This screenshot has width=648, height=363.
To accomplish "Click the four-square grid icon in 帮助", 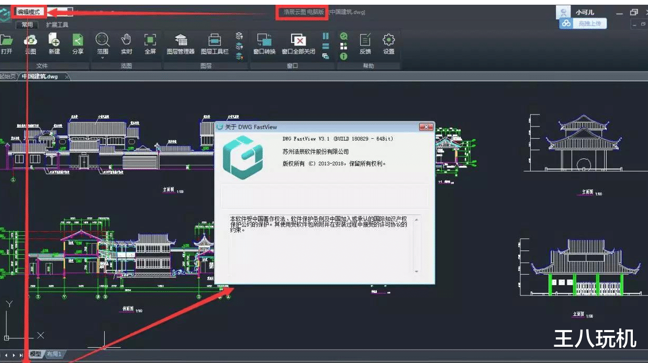I will [344, 46].
